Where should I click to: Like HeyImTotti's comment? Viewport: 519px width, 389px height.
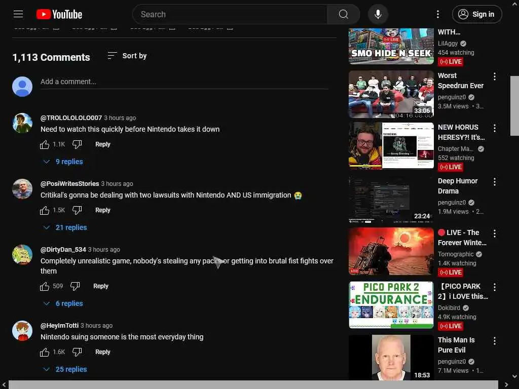point(45,353)
